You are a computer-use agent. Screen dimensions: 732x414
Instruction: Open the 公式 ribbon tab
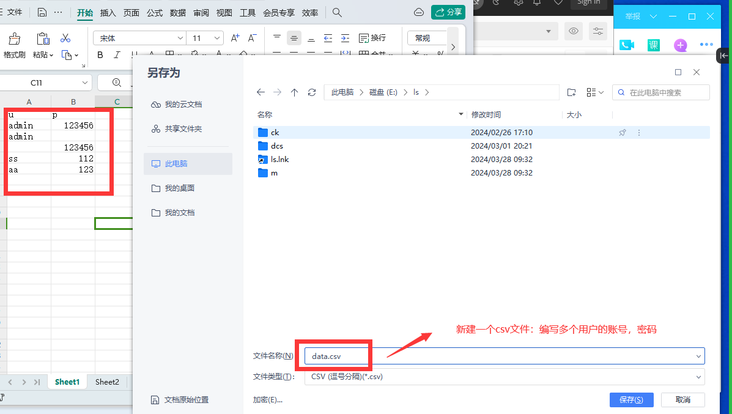pyautogui.click(x=155, y=13)
